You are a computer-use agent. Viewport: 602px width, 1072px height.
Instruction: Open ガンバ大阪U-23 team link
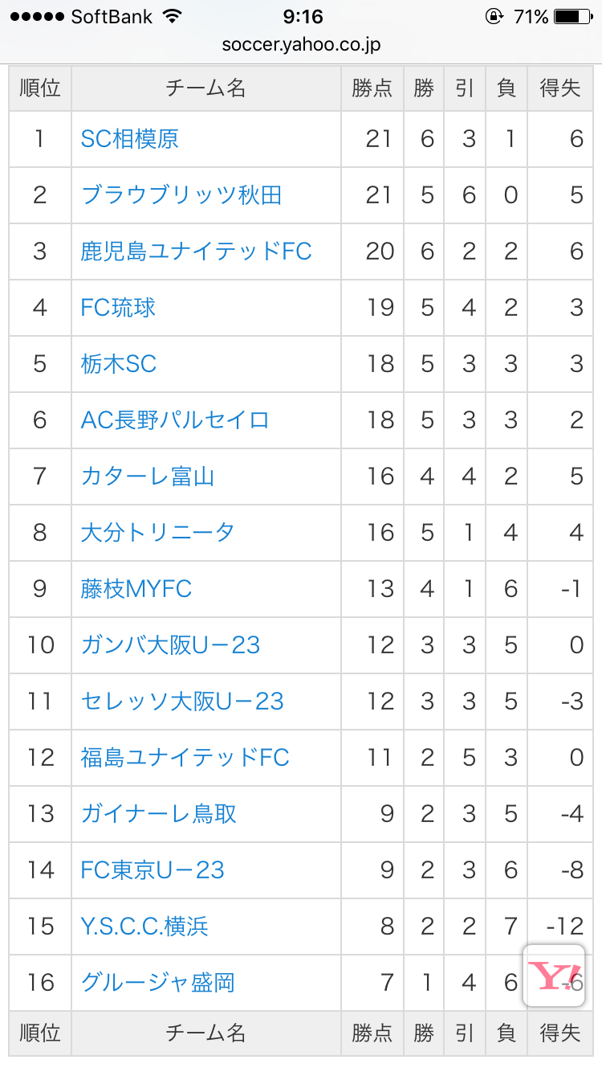170,645
